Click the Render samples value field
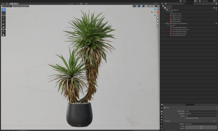The width and height of the screenshot is (218, 131). [201, 126]
